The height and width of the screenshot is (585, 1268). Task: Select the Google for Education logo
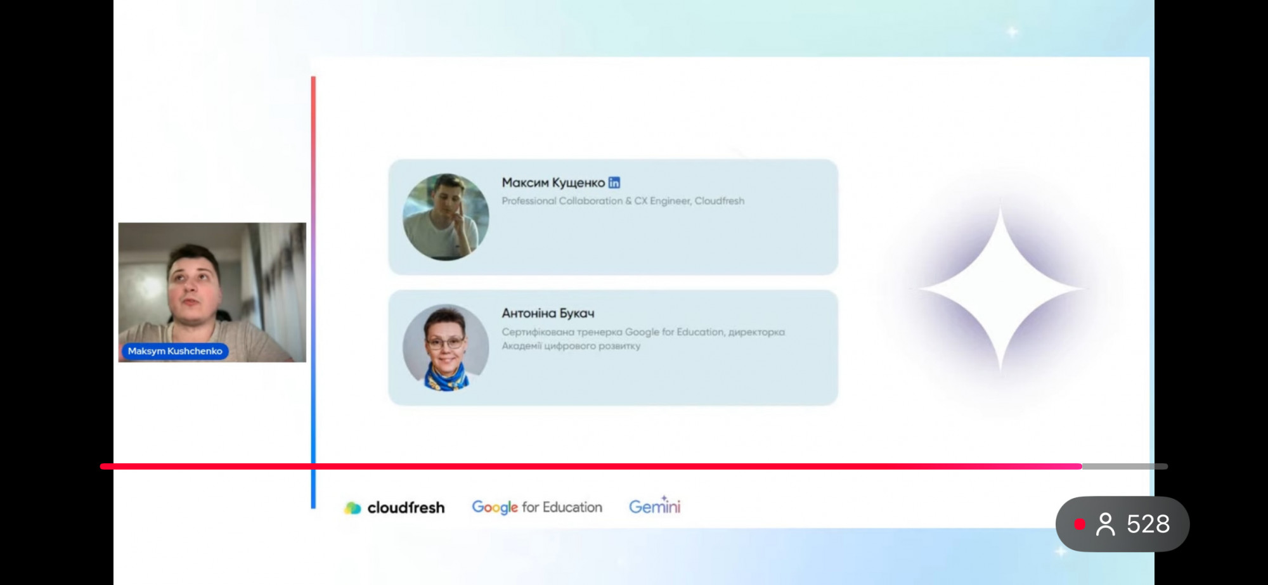point(537,507)
